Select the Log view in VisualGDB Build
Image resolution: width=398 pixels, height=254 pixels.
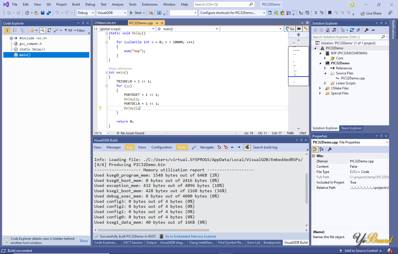130,147
